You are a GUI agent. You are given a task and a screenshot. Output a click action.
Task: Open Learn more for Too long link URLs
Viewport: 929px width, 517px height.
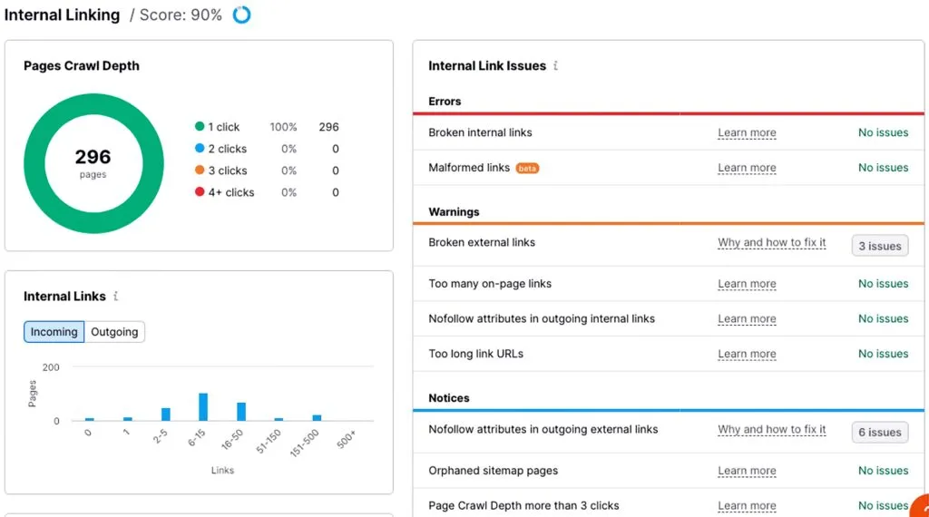click(x=748, y=354)
